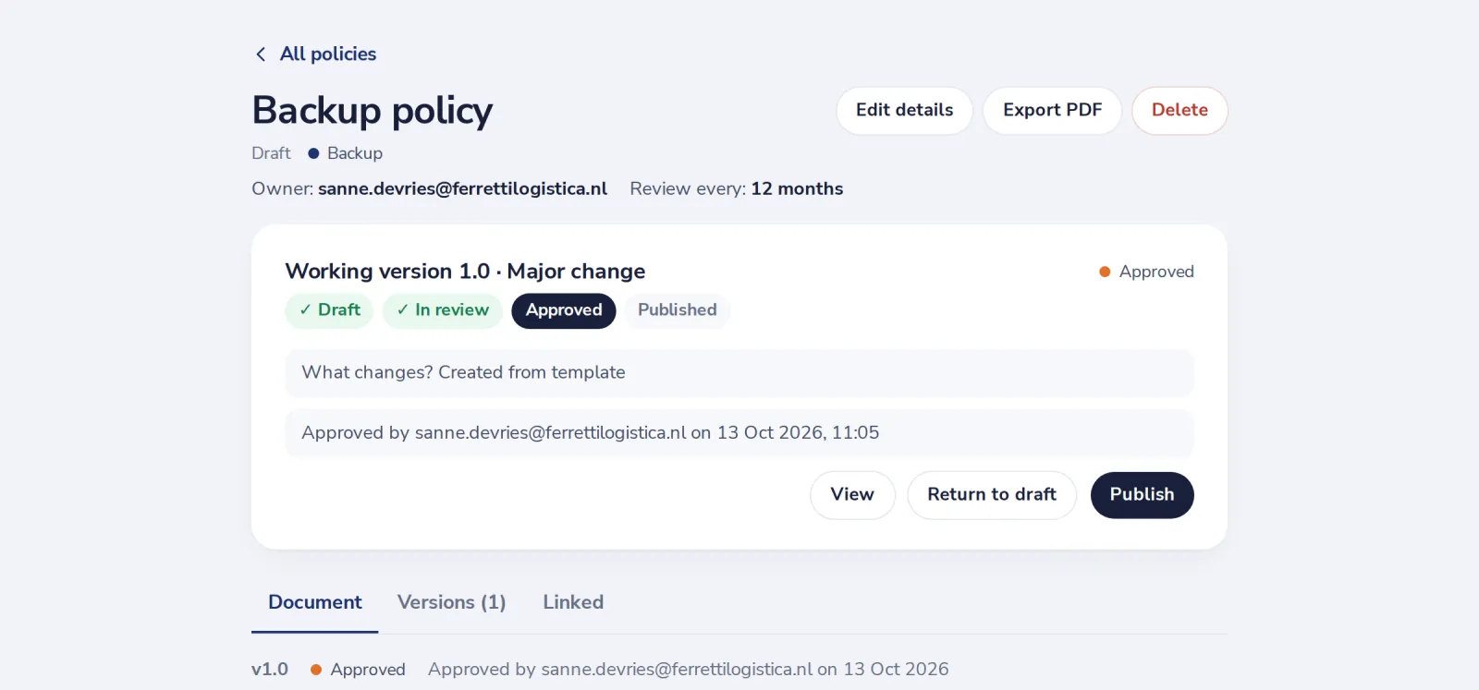Delete the Backup policy
The width and height of the screenshot is (1479, 690).
[1180, 110]
